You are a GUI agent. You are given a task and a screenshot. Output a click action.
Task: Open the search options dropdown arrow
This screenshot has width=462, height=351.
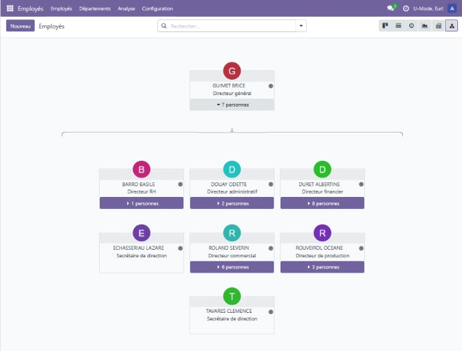tap(301, 26)
